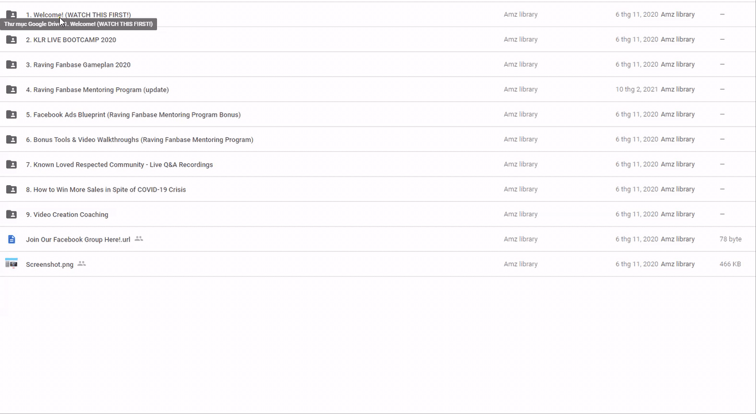The image size is (756, 414).
Task: Click the blue document icon for Facebook Group url
Action: pos(11,239)
